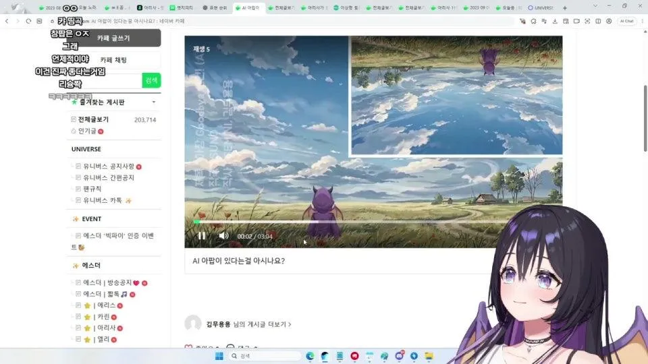
Task: Click the screenshot capture toolbar icon
Action: [587, 21]
